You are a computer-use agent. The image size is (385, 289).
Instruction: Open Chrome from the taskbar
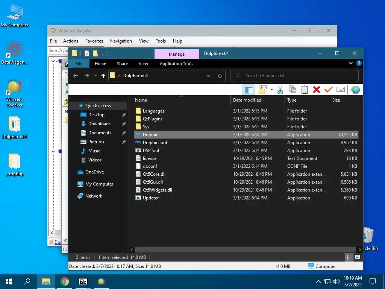(65, 281)
